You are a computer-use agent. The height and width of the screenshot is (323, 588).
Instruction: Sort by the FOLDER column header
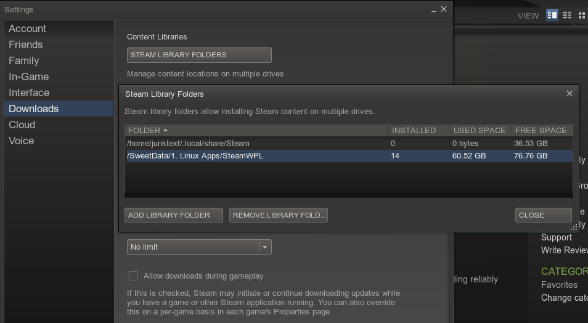tap(256, 130)
